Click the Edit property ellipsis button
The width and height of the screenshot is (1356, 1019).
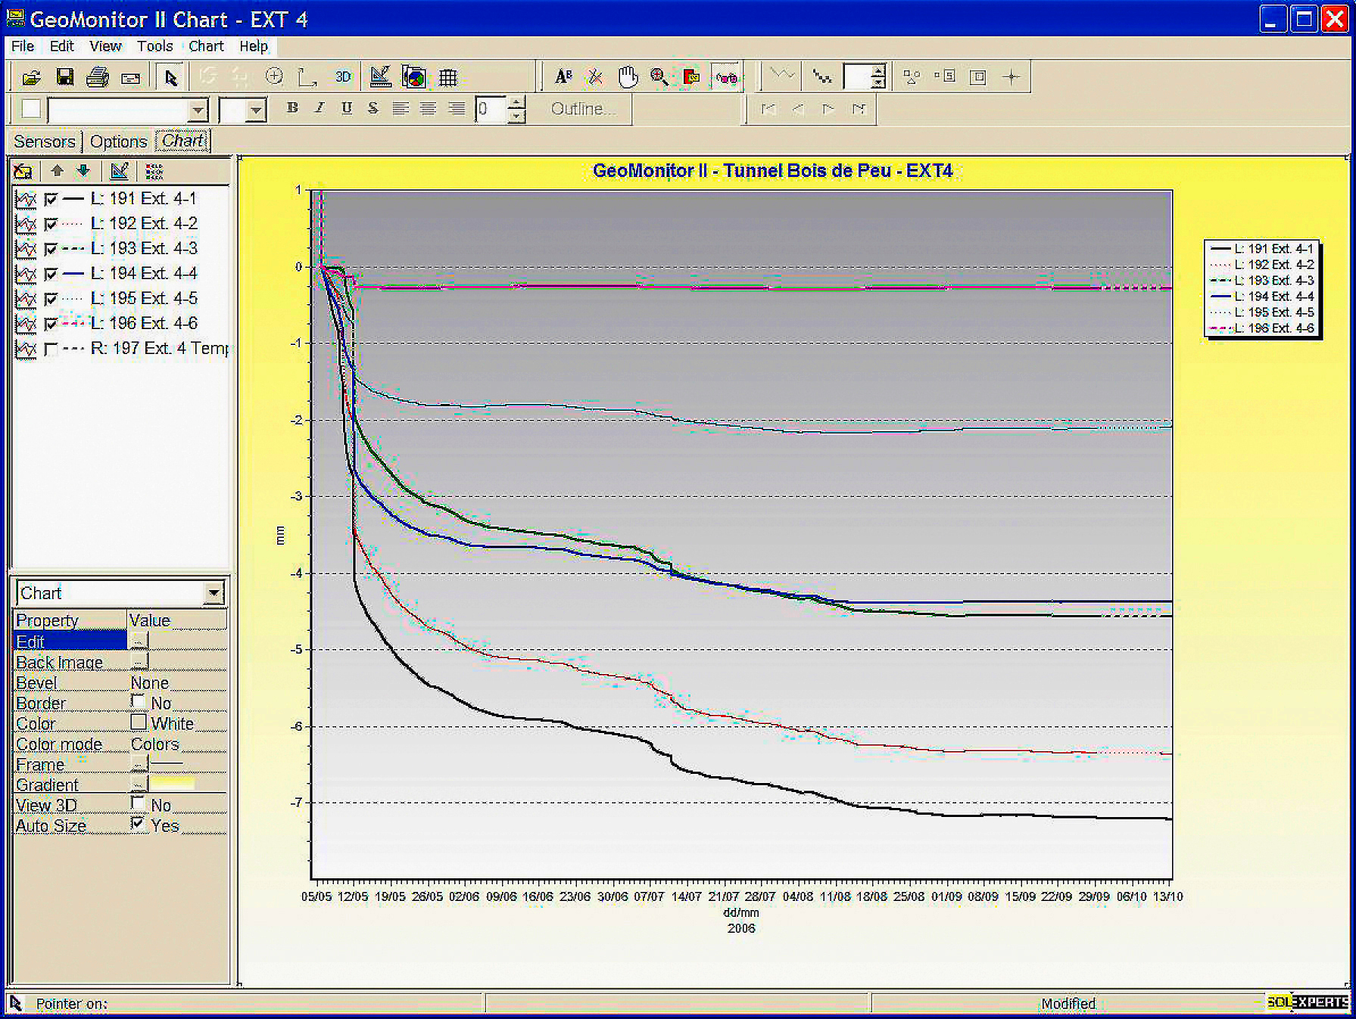click(x=139, y=641)
